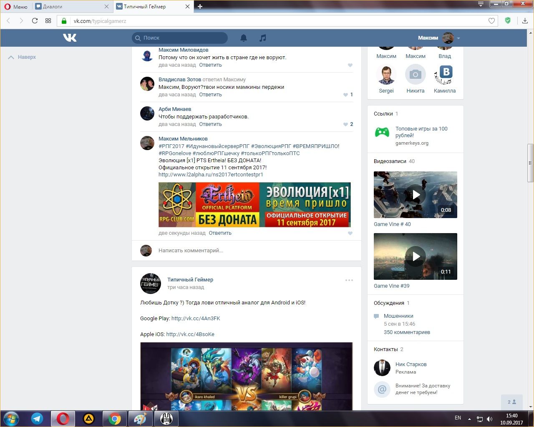The width and height of the screenshot is (534, 427).
Task: Reply to Максим Миловидов's comment
Action: coord(210,65)
